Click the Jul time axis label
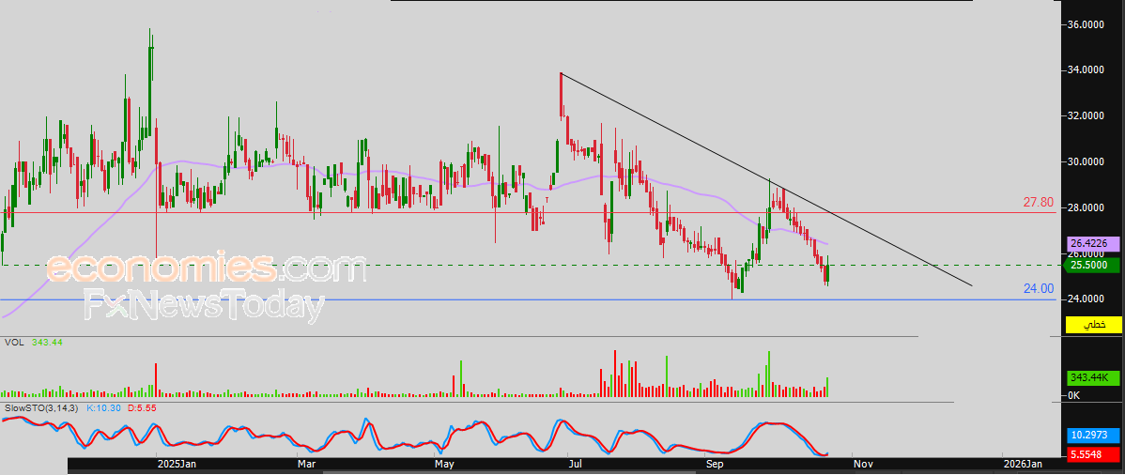This screenshot has width=1125, height=475. tap(576, 465)
